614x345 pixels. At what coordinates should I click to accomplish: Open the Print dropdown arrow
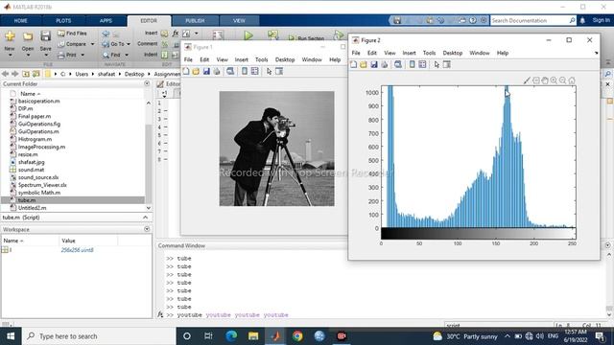[83, 56]
